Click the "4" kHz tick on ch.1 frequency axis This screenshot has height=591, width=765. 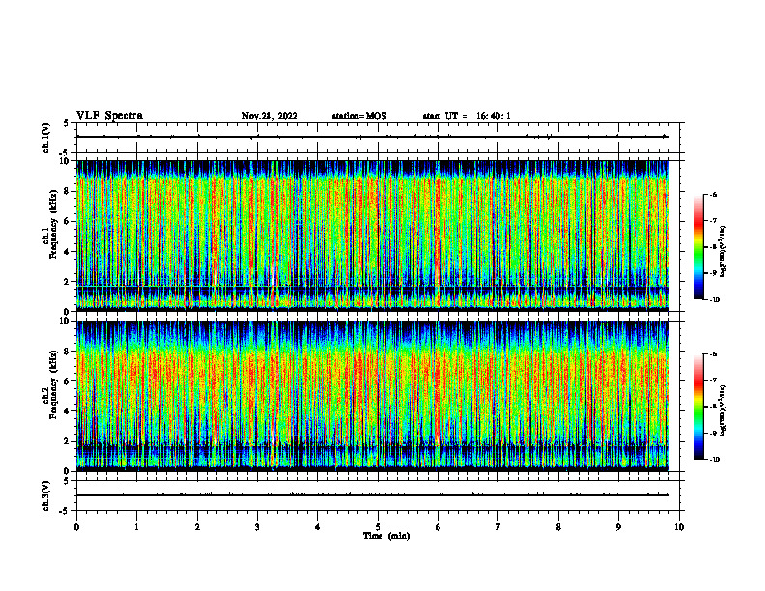tap(68, 252)
